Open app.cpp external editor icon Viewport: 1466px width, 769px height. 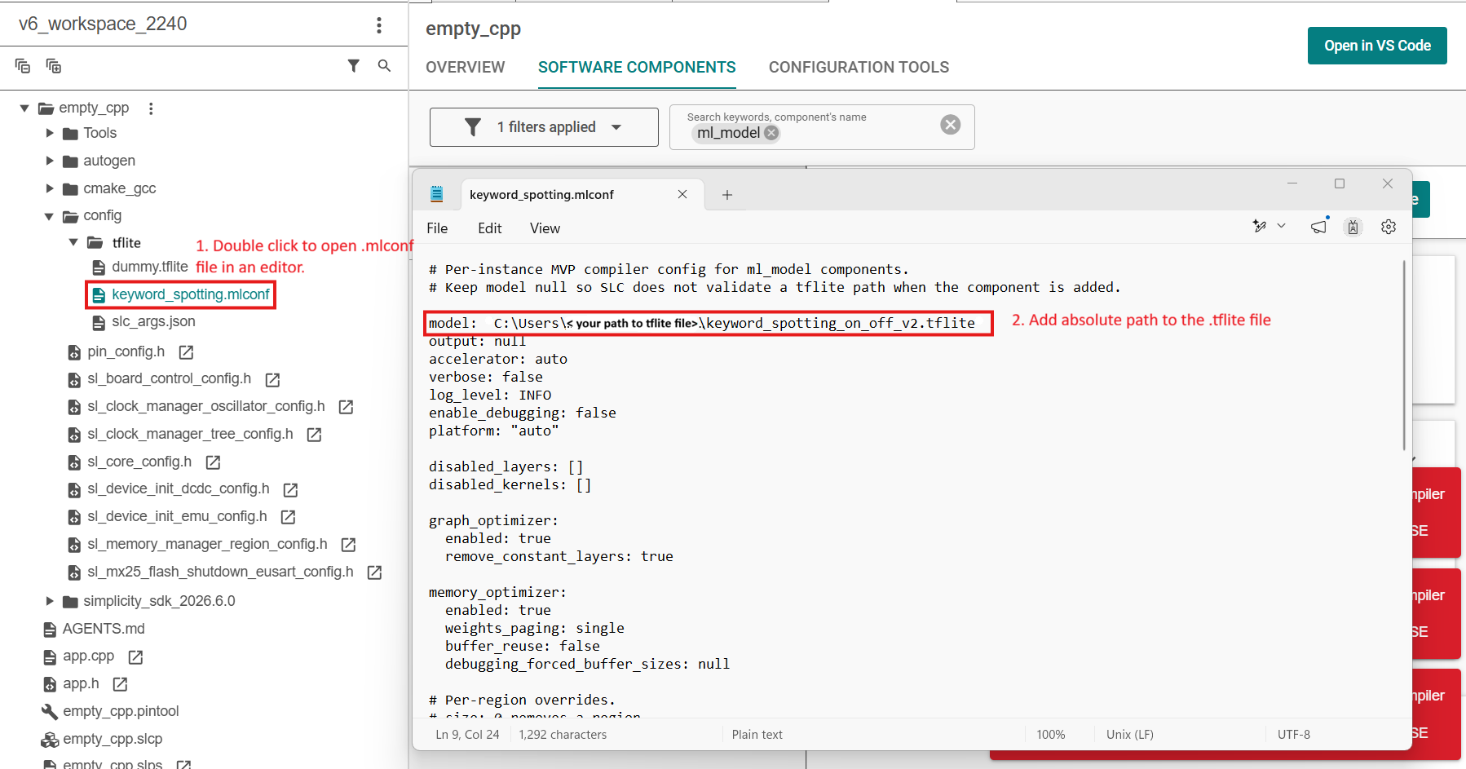[135, 657]
